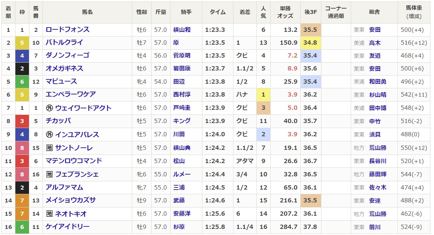Click yellow frame 5 cell in バトルクライ row
434x235 pixels.
tap(22, 43)
